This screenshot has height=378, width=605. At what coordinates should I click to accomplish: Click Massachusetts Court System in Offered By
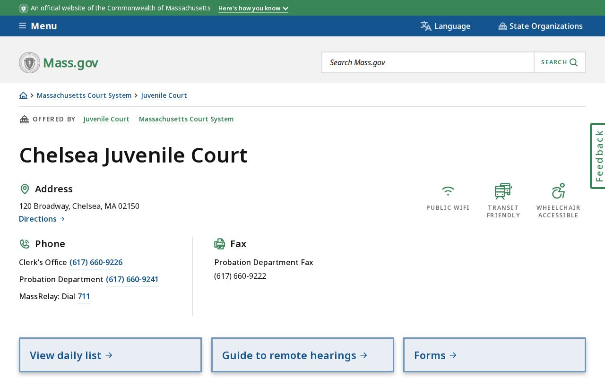click(x=186, y=119)
